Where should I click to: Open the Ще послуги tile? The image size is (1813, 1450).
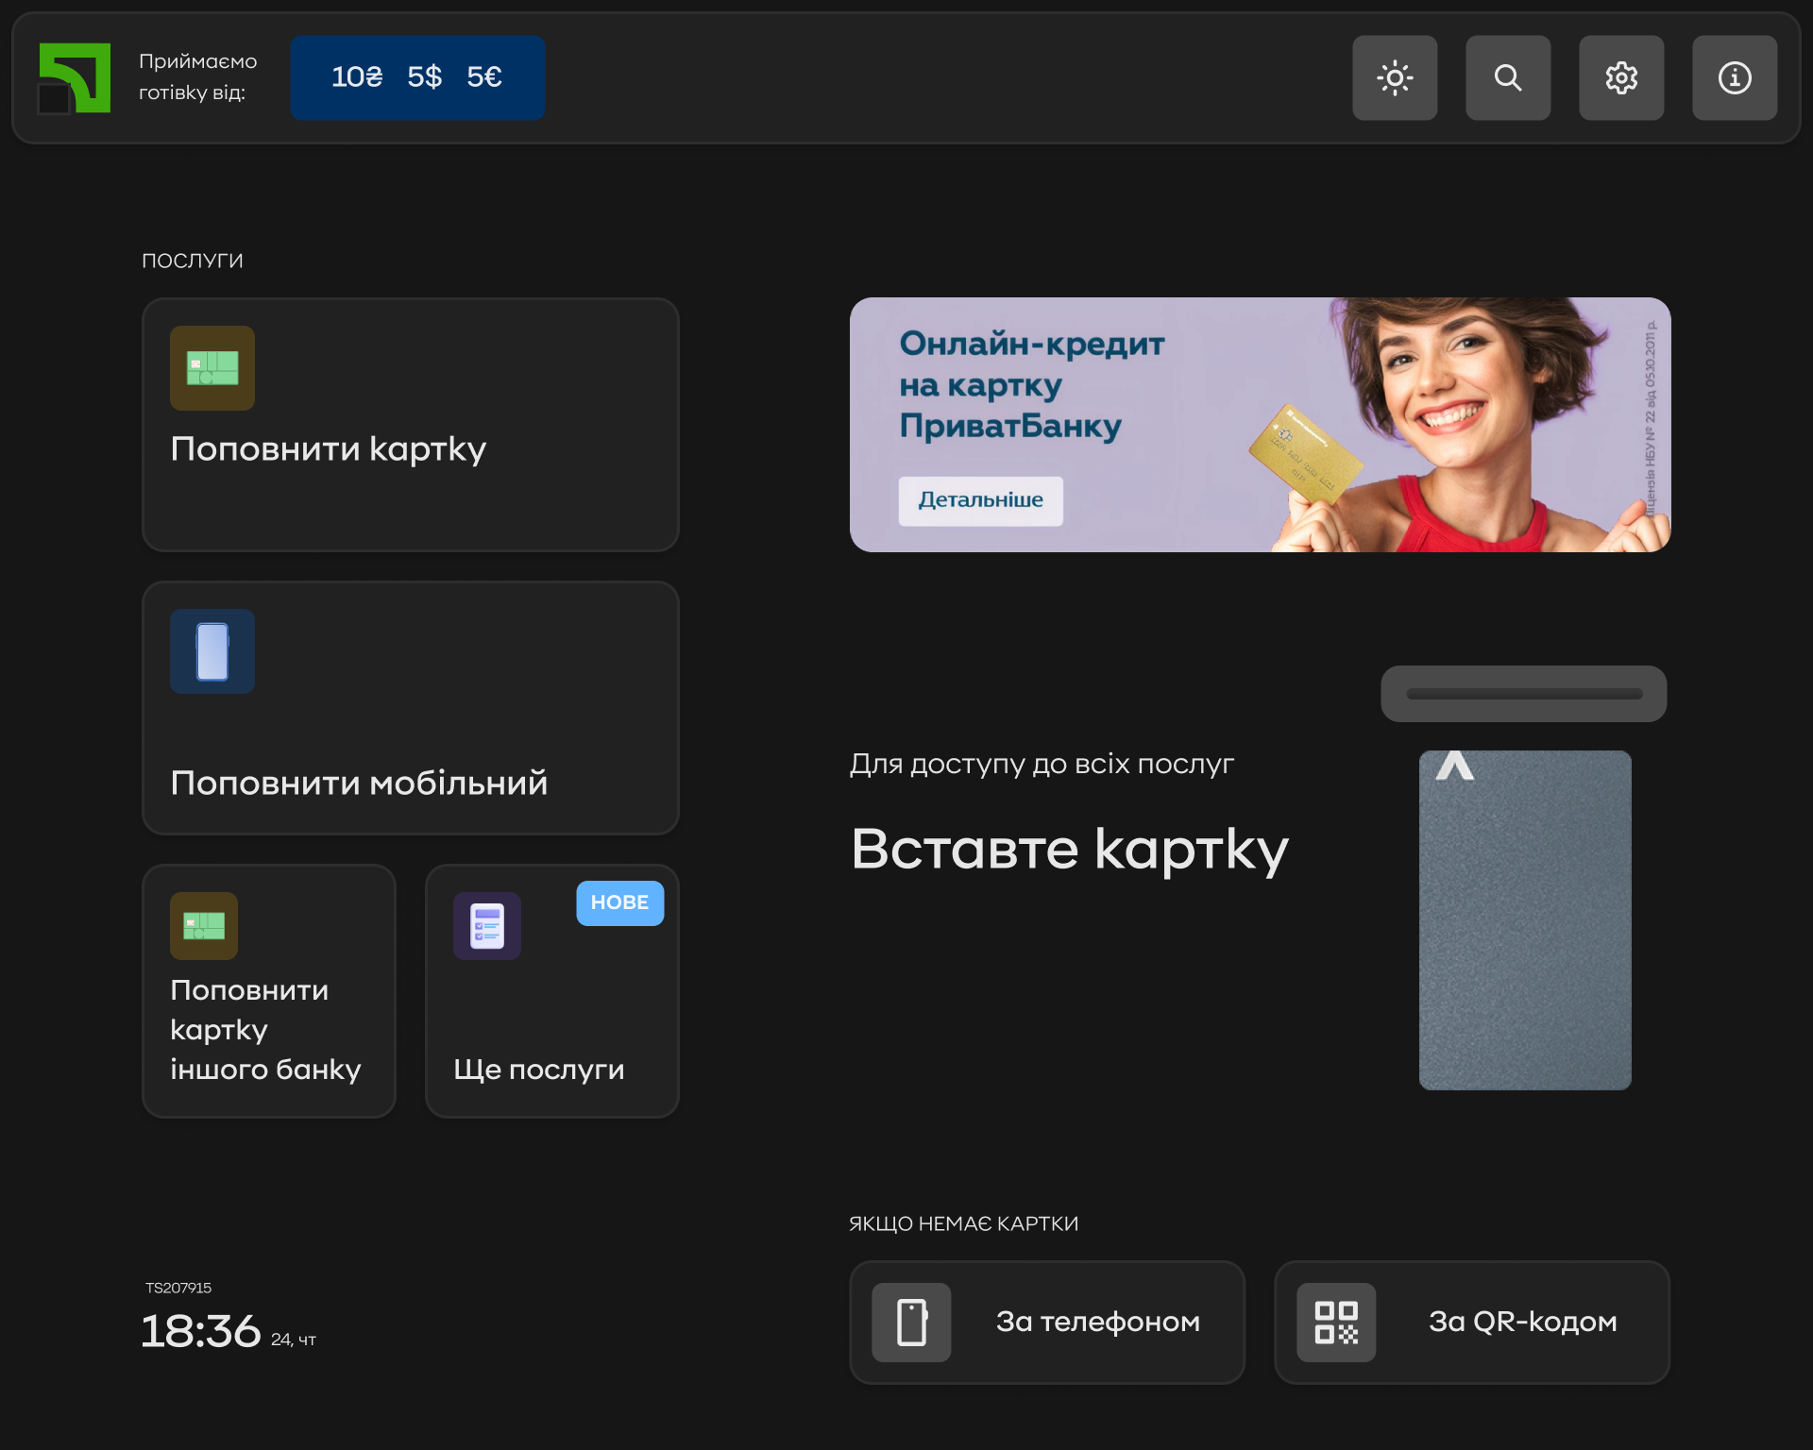(552, 991)
